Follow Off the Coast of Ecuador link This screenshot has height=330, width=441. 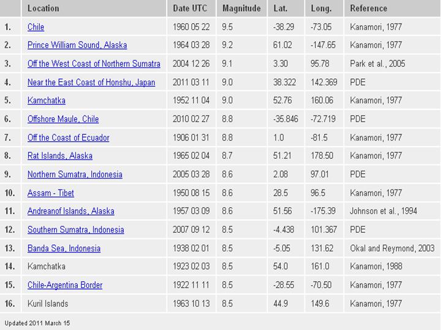point(69,137)
